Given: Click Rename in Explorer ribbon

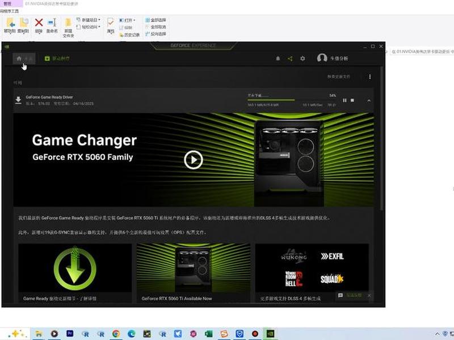Looking at the screenshot, I should click(52, 25).
